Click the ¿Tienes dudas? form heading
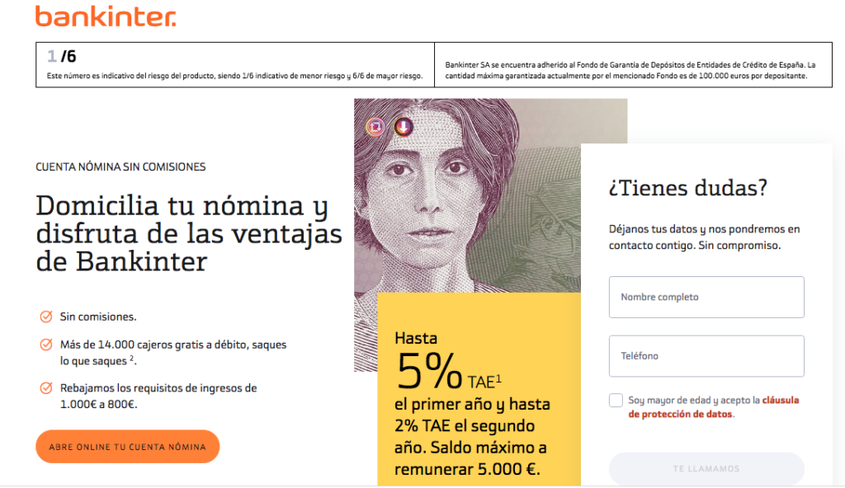 click(687, 188)
